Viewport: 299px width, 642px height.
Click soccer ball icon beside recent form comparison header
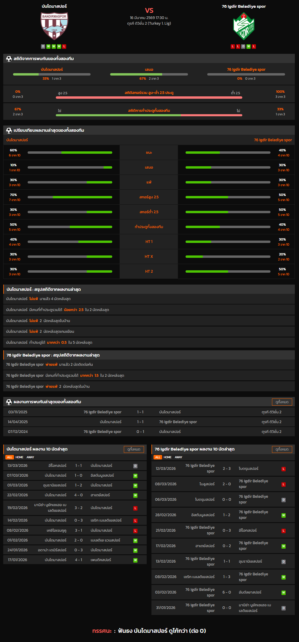pos(9,131)
